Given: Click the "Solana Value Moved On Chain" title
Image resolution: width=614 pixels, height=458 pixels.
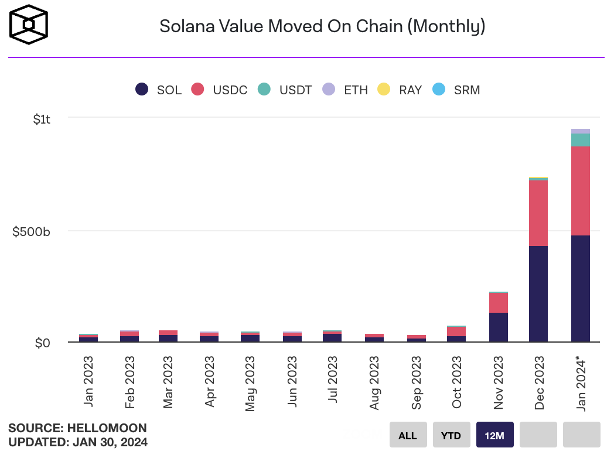Looking at the screenshot, I should (322, 26).
